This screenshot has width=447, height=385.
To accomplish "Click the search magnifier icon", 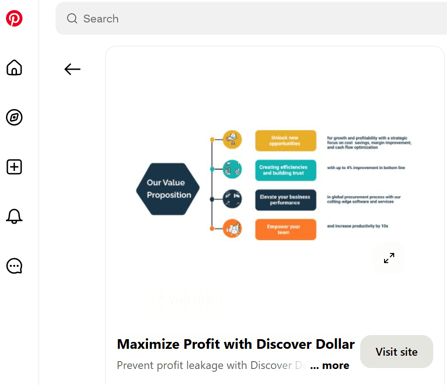I will click(x=72, y=19).
